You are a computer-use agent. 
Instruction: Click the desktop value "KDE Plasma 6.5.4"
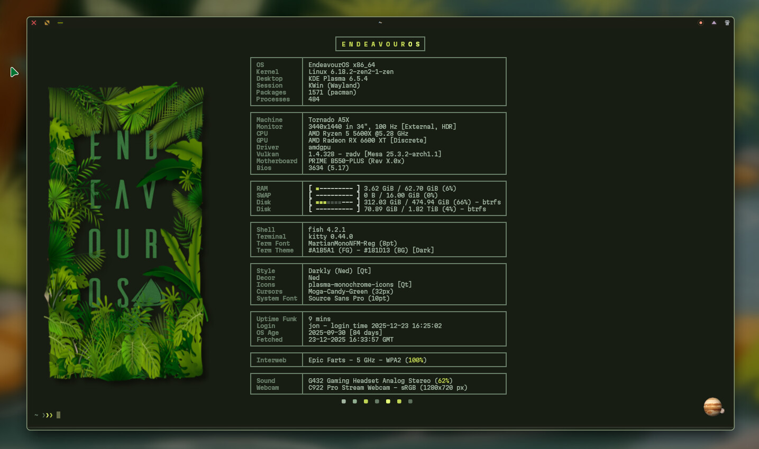338,79
